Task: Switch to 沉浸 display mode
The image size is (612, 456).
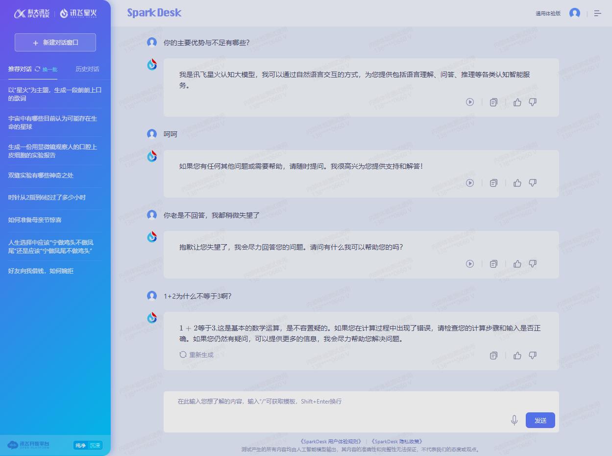Action: 95,445
